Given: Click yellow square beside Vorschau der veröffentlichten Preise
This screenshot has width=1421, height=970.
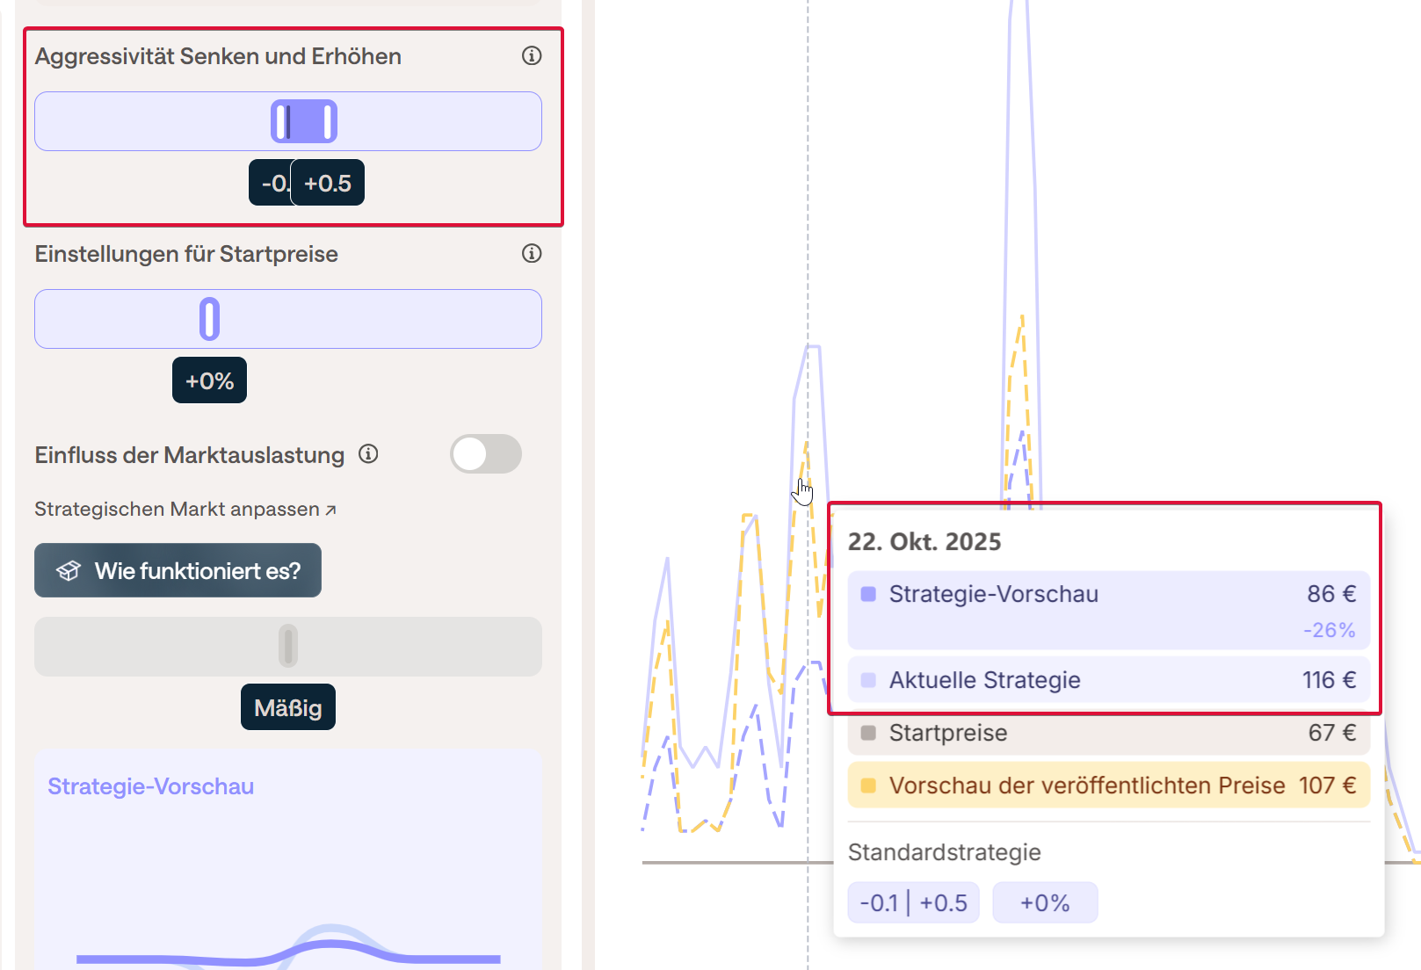Looking at the screenshot, I should point(868,785).
